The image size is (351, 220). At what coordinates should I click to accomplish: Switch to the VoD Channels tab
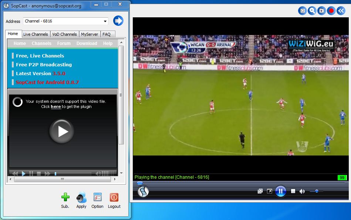tap(64, 34)
